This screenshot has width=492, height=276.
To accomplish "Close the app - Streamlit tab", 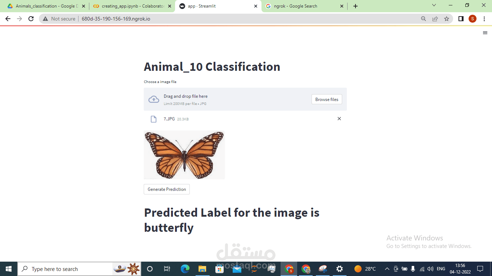I will (256, 6).
